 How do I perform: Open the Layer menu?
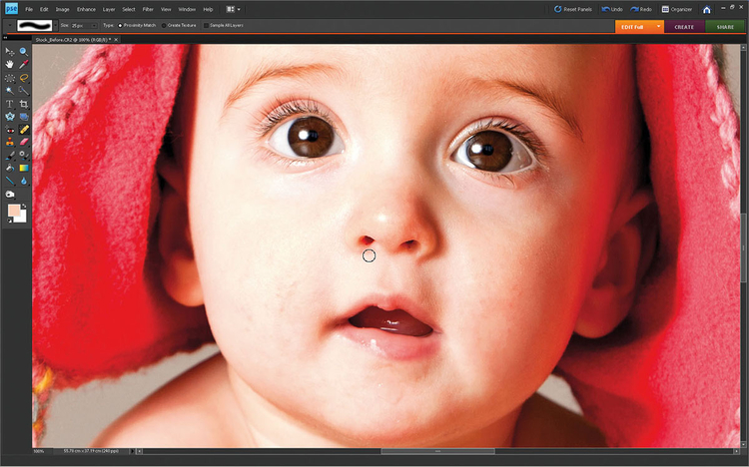point(109,10)
